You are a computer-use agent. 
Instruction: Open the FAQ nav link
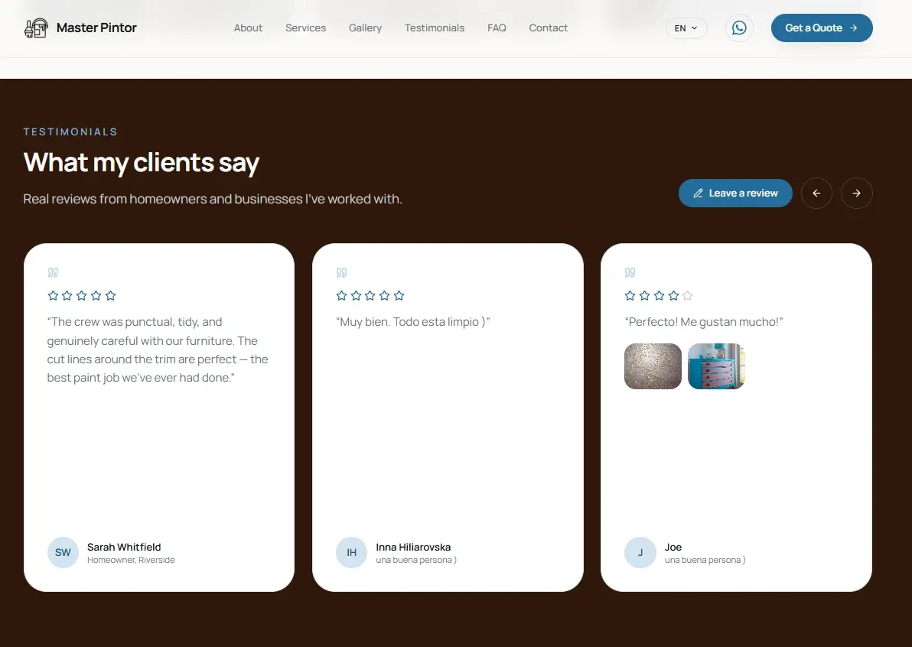click(497, 28)
